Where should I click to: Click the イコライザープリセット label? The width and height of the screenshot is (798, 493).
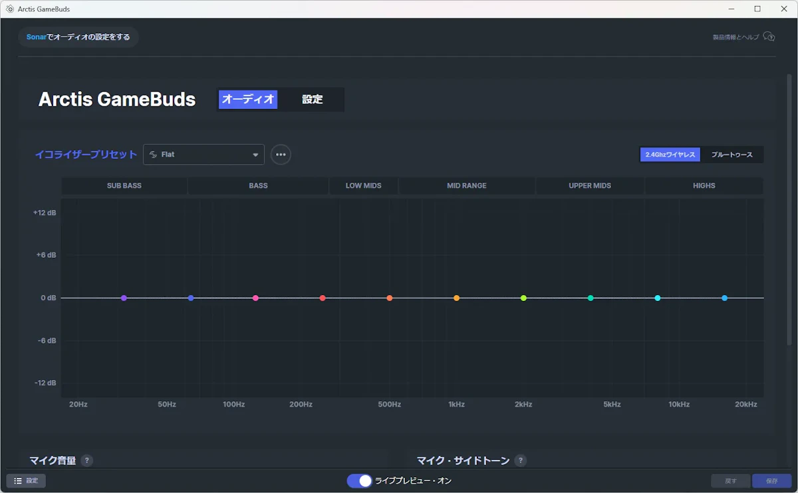(86, 154)
